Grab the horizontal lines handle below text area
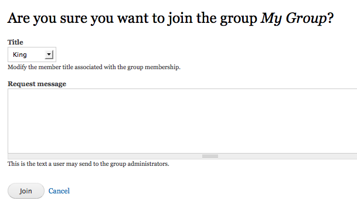 (x=210, y=156)
